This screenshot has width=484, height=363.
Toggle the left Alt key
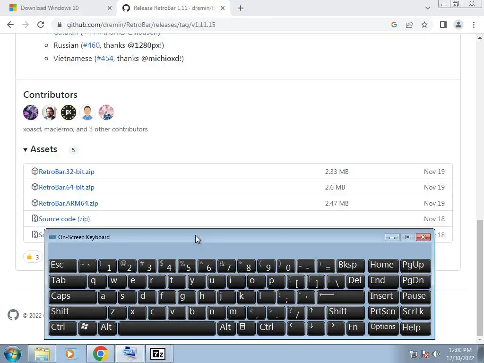pyautogui.click(x=107, y=328)
